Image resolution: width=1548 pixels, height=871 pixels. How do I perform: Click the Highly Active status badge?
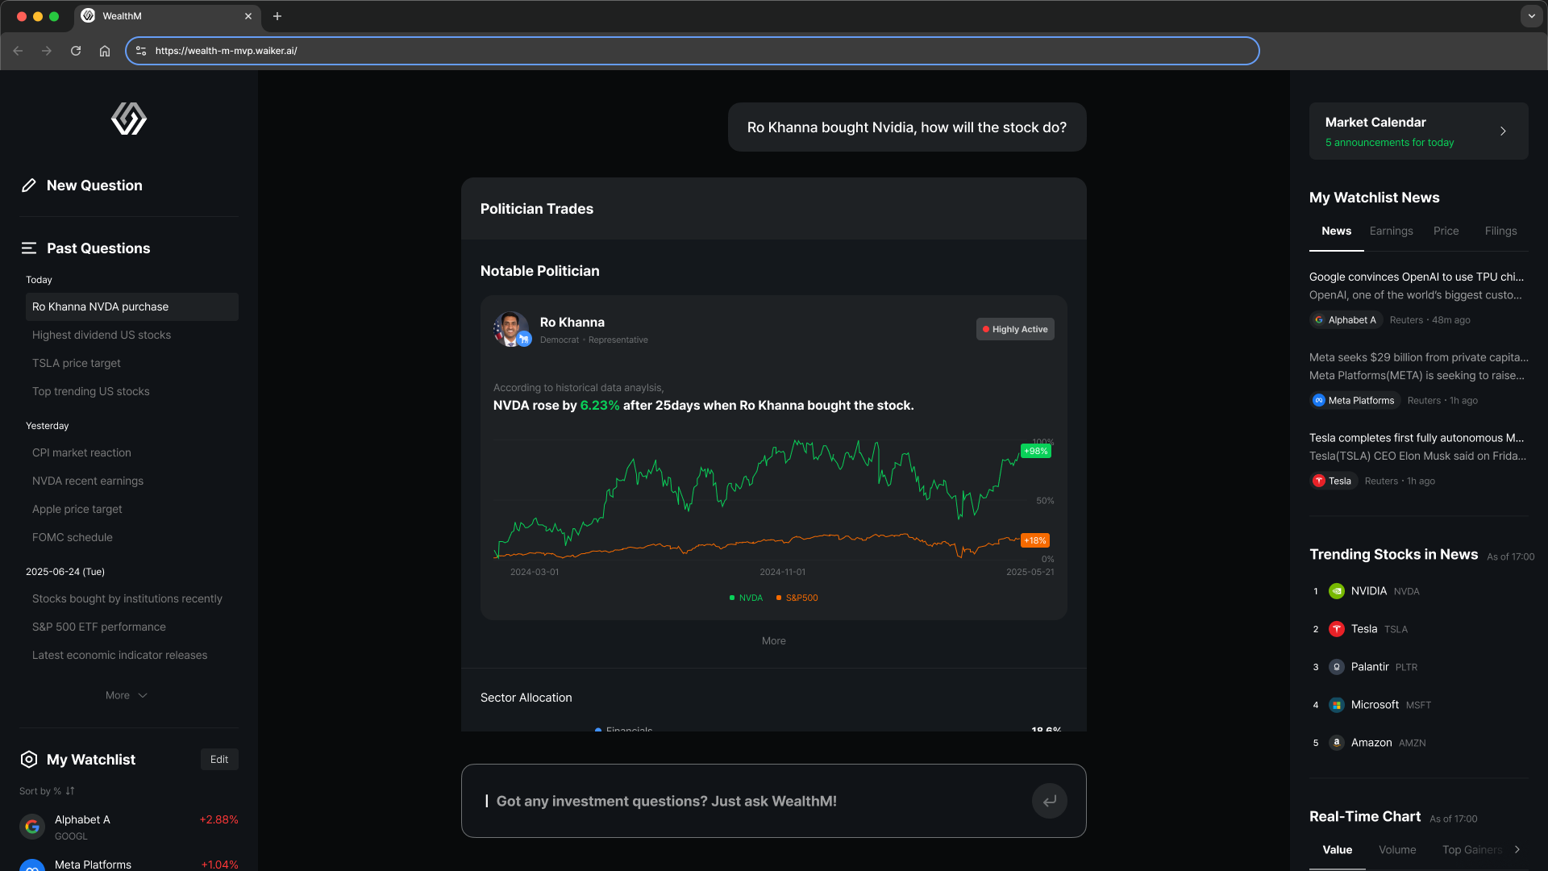[x=1015, y=329]
